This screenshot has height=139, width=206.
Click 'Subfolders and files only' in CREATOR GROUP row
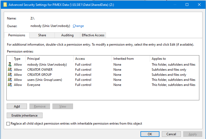pos(169,75)
